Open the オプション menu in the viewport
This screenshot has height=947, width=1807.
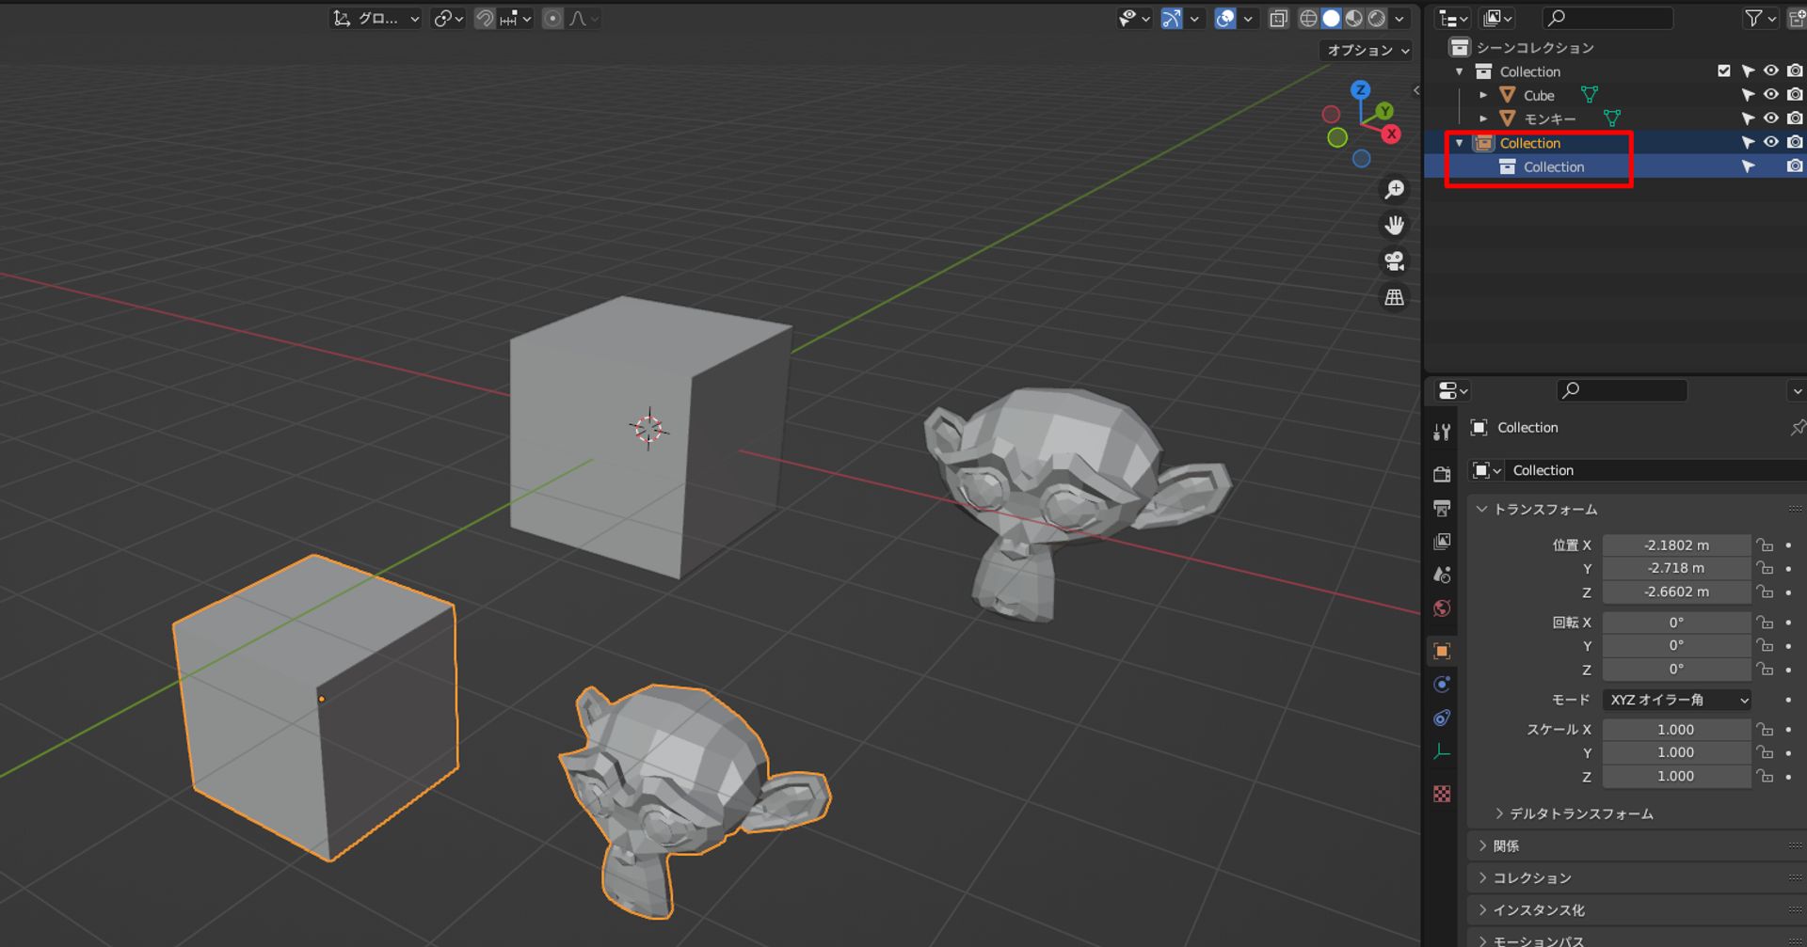click(1366, 51)
